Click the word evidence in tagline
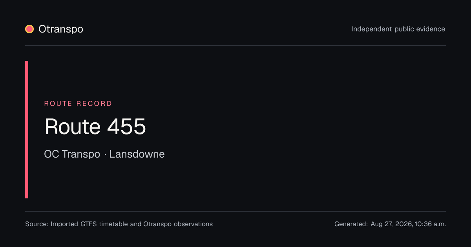The width and height of the screenshot is (471, 247). (431, 29)
